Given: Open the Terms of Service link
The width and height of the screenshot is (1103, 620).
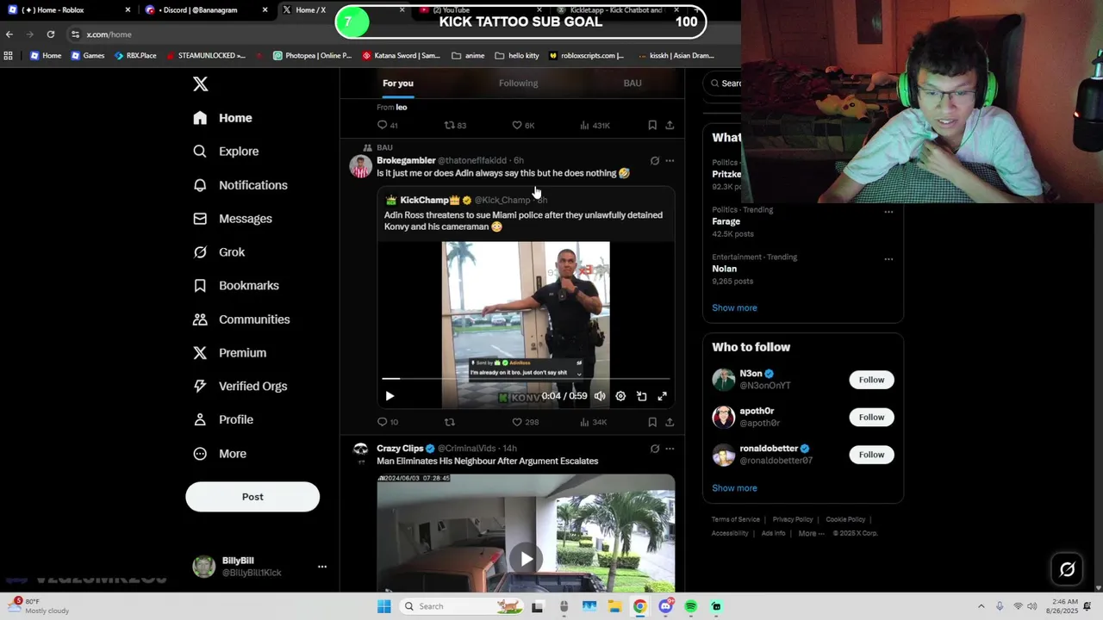Looking at the screenshot, I should [736, 519].
